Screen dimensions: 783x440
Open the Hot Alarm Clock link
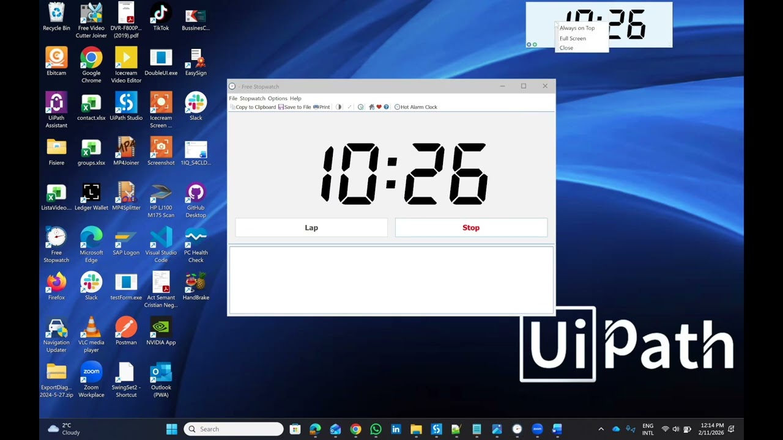click(x=416, y=107)
